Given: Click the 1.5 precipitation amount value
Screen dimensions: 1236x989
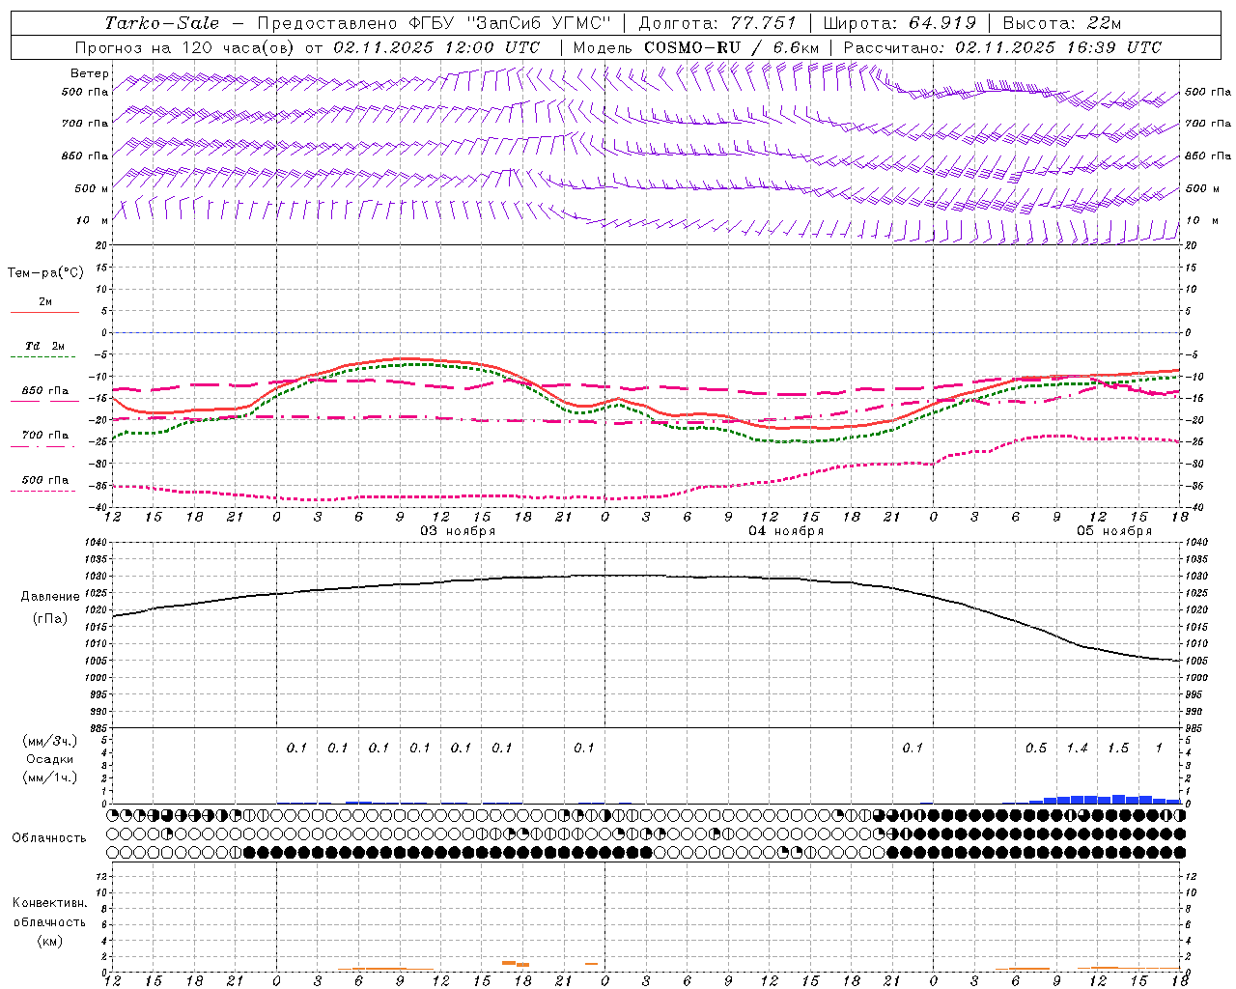Looking at the screenshot, I should coord(1118,749).
